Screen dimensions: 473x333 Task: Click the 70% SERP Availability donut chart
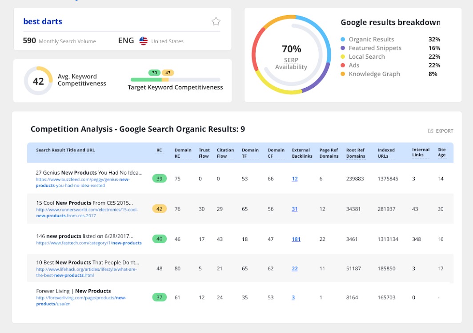291,54
